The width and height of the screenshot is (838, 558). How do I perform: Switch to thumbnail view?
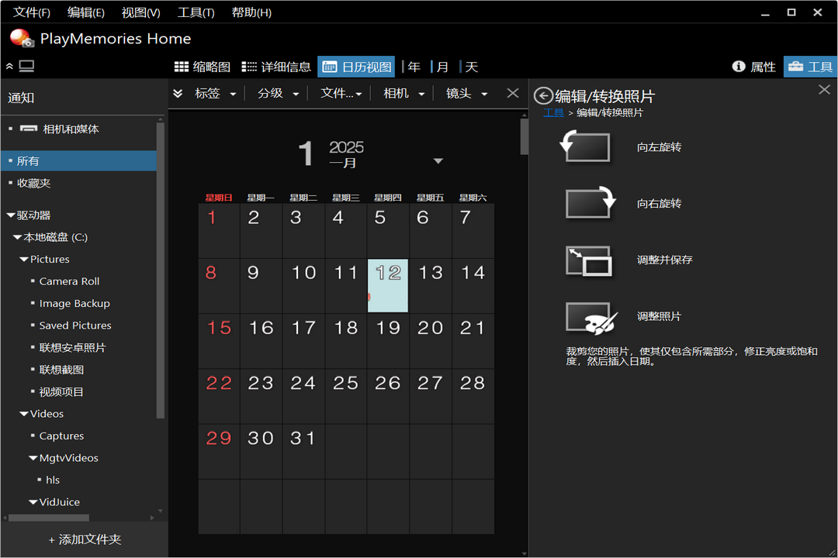[x=202, y=67]
